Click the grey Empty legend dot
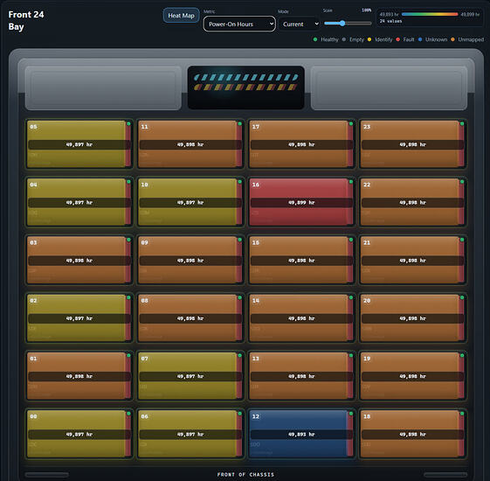This screenshot has height=481, width=490. pos(344,39)
